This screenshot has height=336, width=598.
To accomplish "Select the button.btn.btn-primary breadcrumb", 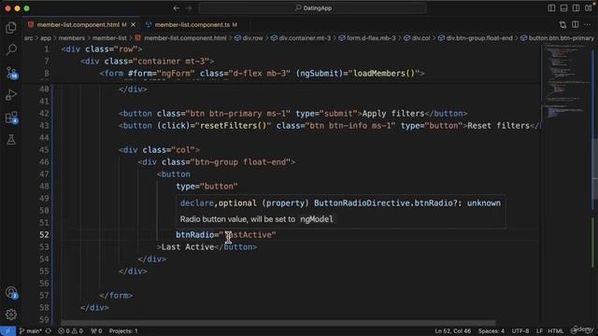I will (x=557, y=37).
